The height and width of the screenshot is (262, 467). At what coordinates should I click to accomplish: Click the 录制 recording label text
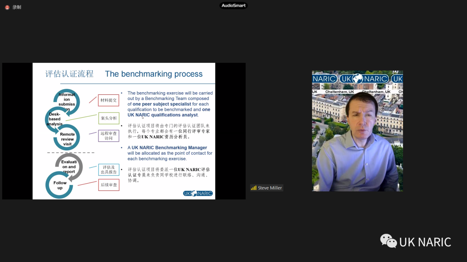(16, 7)
